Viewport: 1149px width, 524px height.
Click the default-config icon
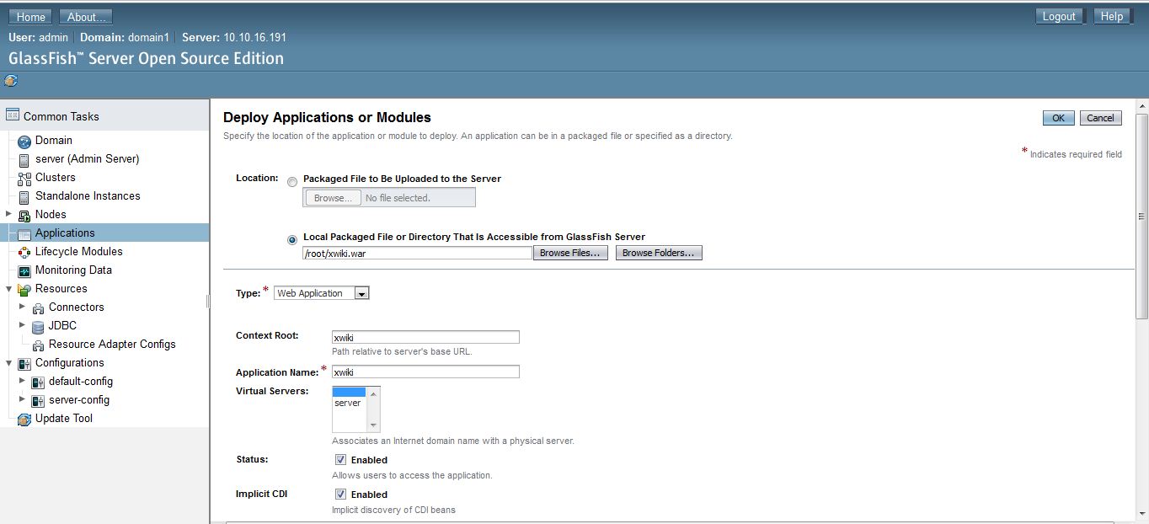(38, 382)
